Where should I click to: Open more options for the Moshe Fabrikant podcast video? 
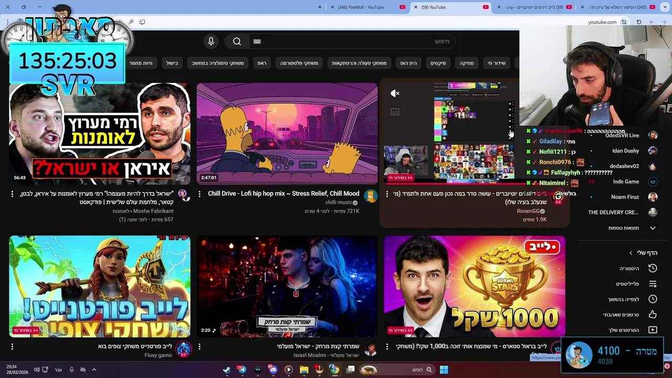[12, 194]
